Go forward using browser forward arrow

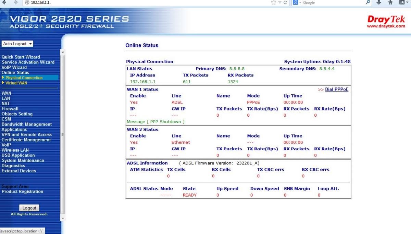pyautogui.click(x=15, y=3)
